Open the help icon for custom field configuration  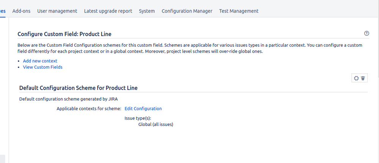click(366, 33)
